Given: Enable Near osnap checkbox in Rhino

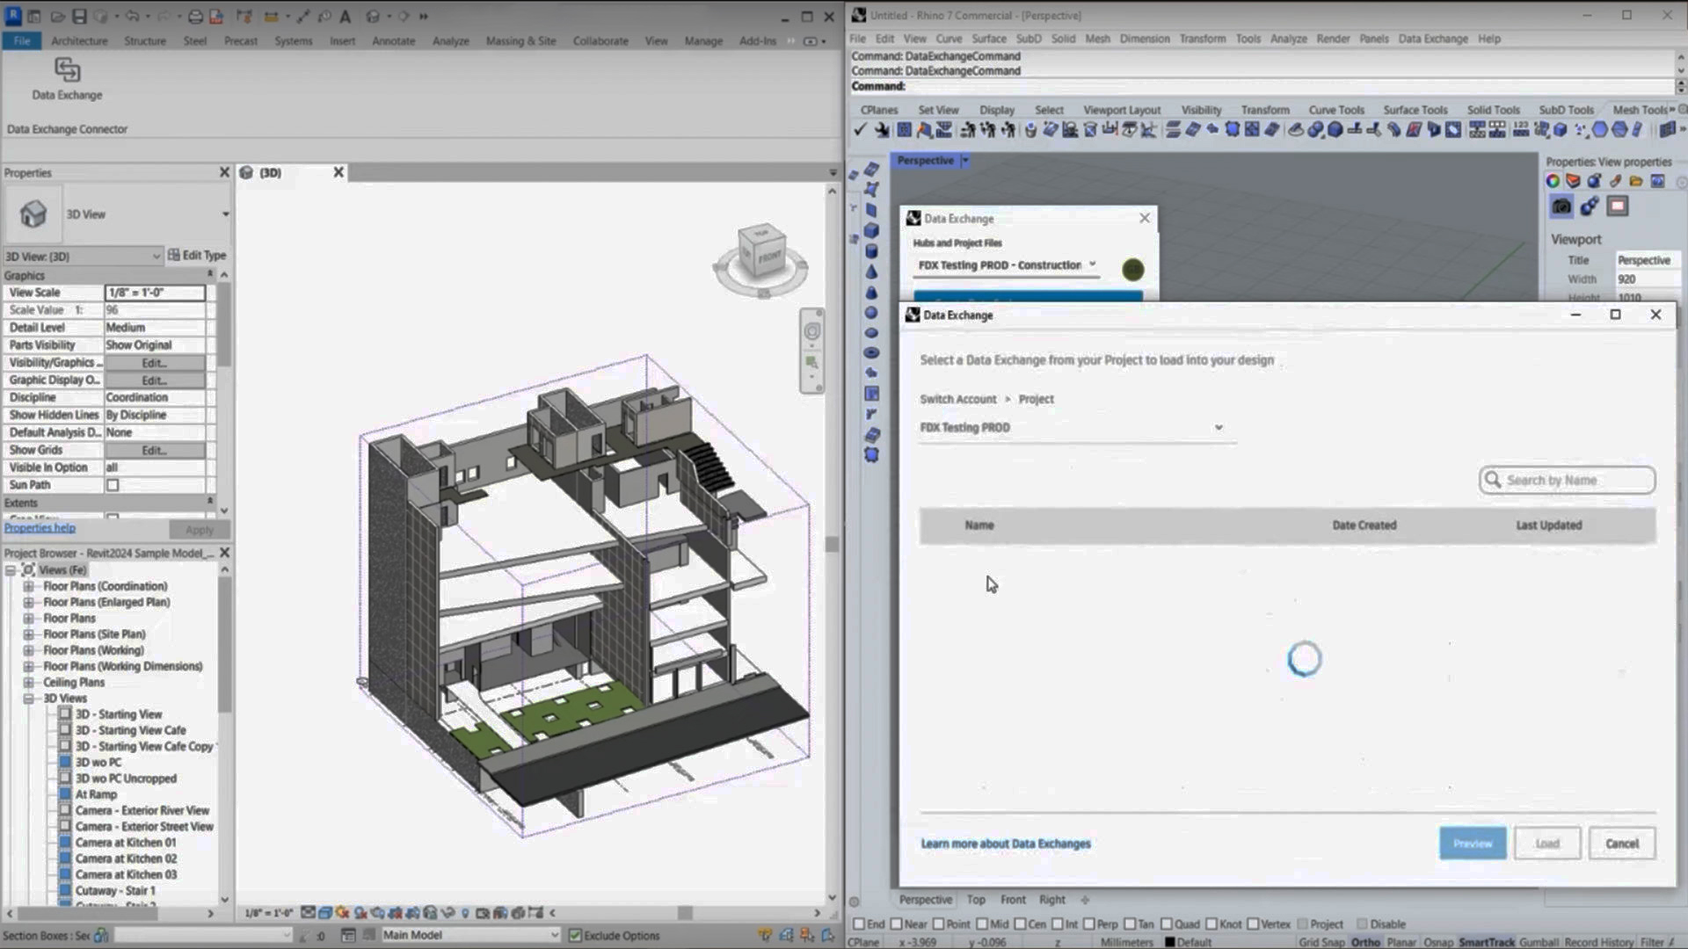Looking at the screenshot, I should [x=896, y=924].
